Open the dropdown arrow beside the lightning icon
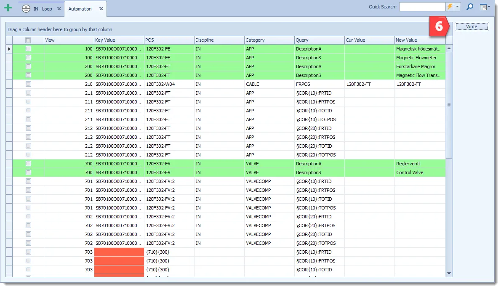Image resolution: width=501 pixels, height=289 pixels. click(x=458, y=7)
